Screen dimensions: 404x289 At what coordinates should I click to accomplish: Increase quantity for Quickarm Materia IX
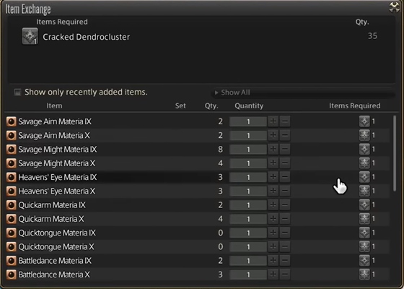point(273,205)
